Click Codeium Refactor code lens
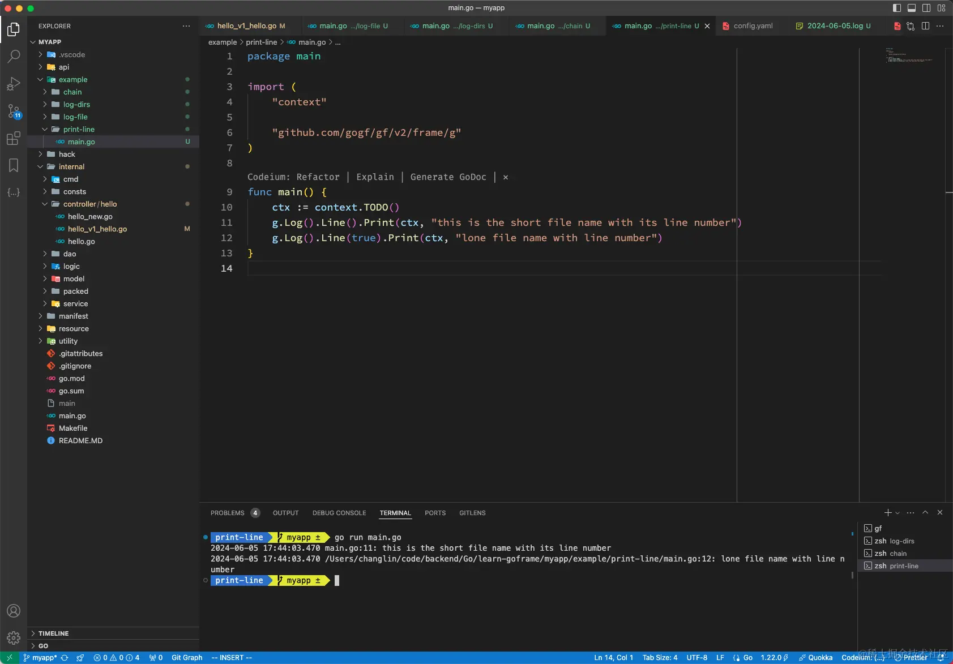953x664 pixels. [x=318, y=177]
